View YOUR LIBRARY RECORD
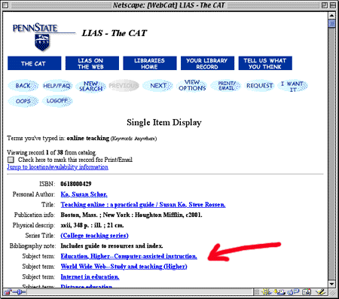Screen dimensions: 339x299 tap(207, 63)
